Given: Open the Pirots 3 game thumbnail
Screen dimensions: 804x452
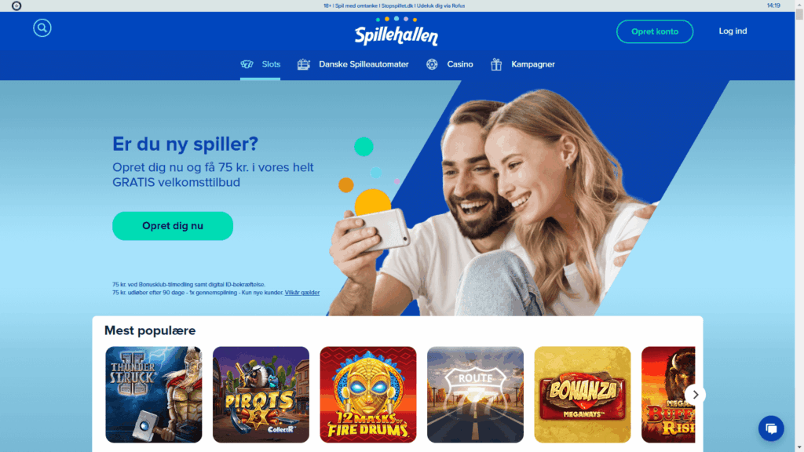Looking at the screenshot, I should pos(261,395).
